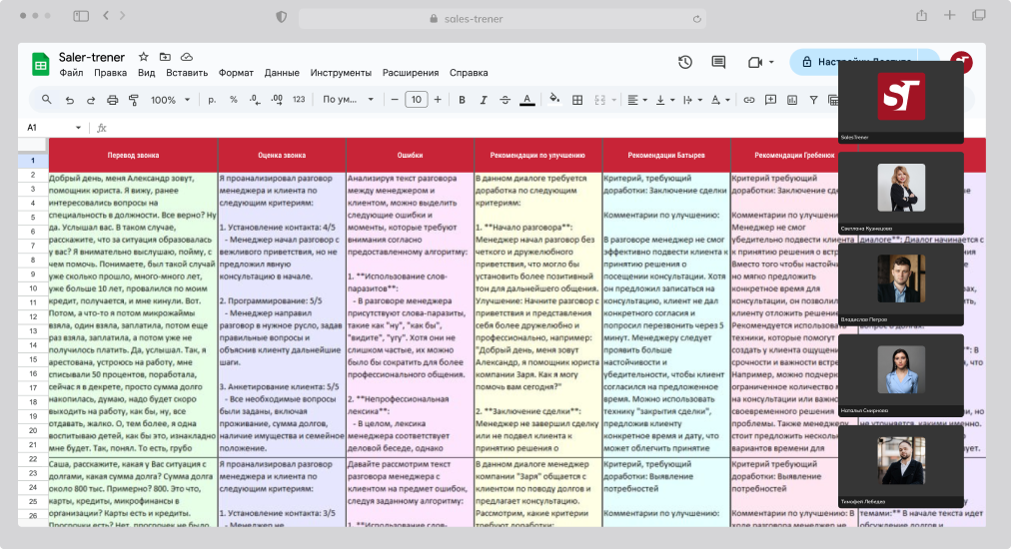
Task: Open the Правка menu
Action: 110,73
